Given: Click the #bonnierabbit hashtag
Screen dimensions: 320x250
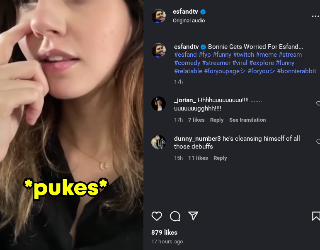Looking at the screenshot, I should click(x=296, y=71).
